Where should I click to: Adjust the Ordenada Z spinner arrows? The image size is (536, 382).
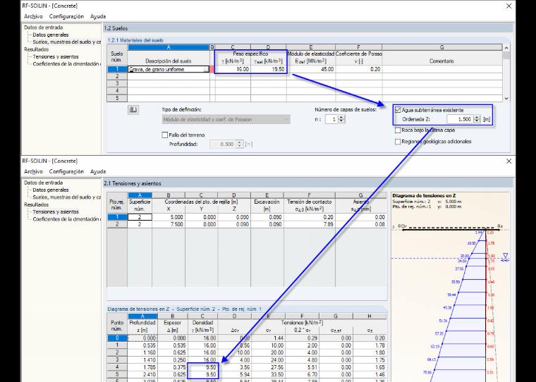pos(477,119)
